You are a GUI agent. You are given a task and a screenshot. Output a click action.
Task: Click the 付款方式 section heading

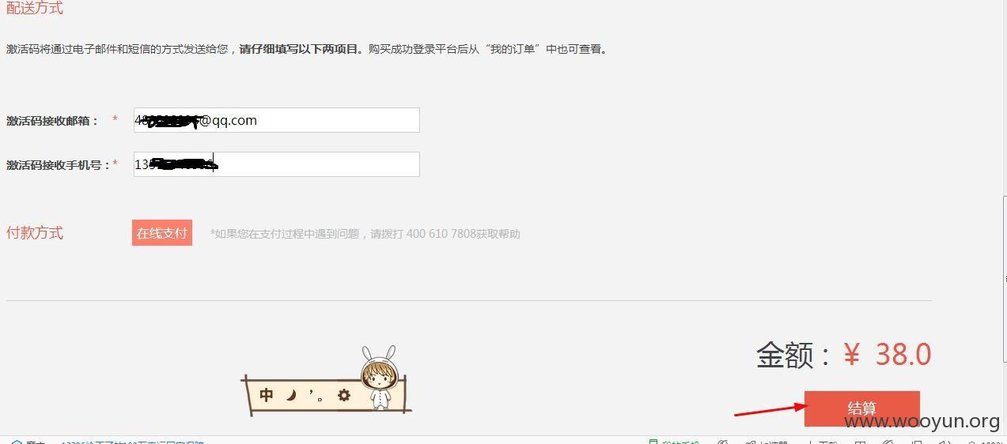pyautogui.click(x=35, y=233)
